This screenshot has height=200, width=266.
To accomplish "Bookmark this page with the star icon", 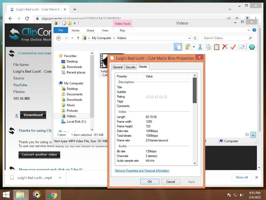I will (237, 18).
